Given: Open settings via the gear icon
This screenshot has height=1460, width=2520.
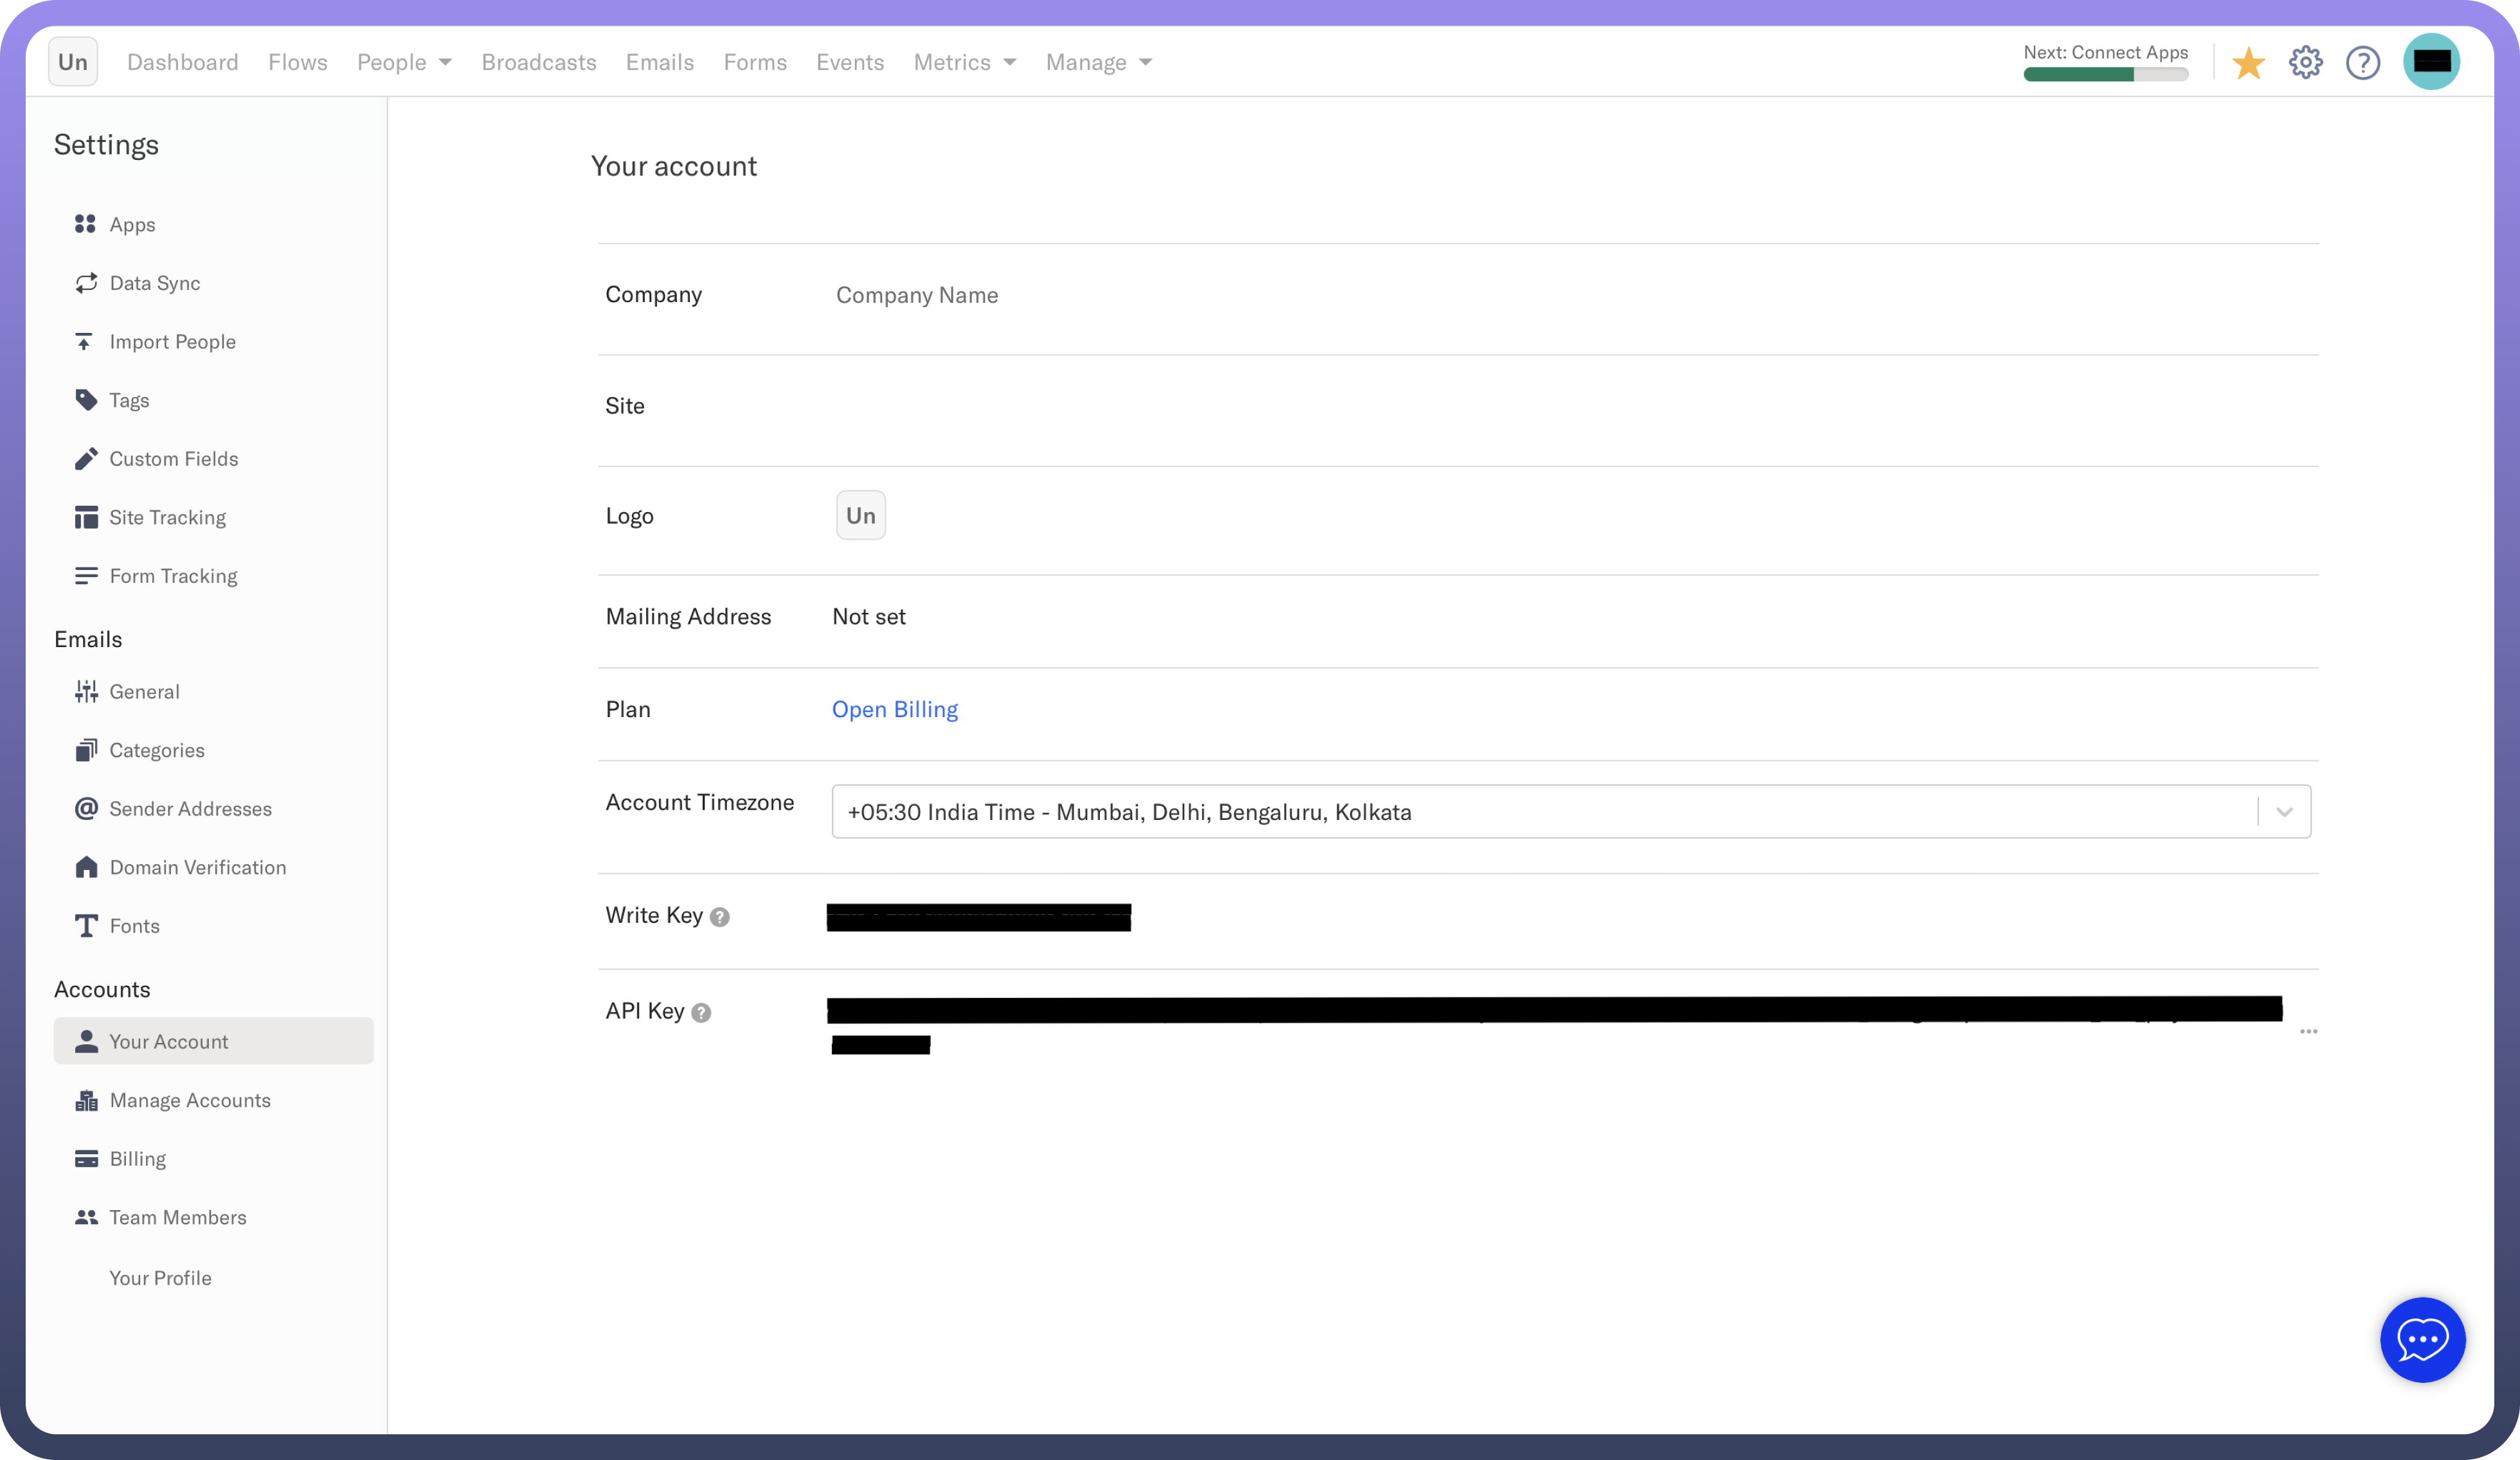Looking at the screenshot, I should point(2305,63).
